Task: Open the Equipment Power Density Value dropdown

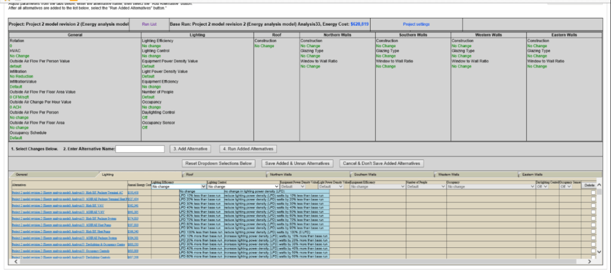Action: click(x=292, y=187)
